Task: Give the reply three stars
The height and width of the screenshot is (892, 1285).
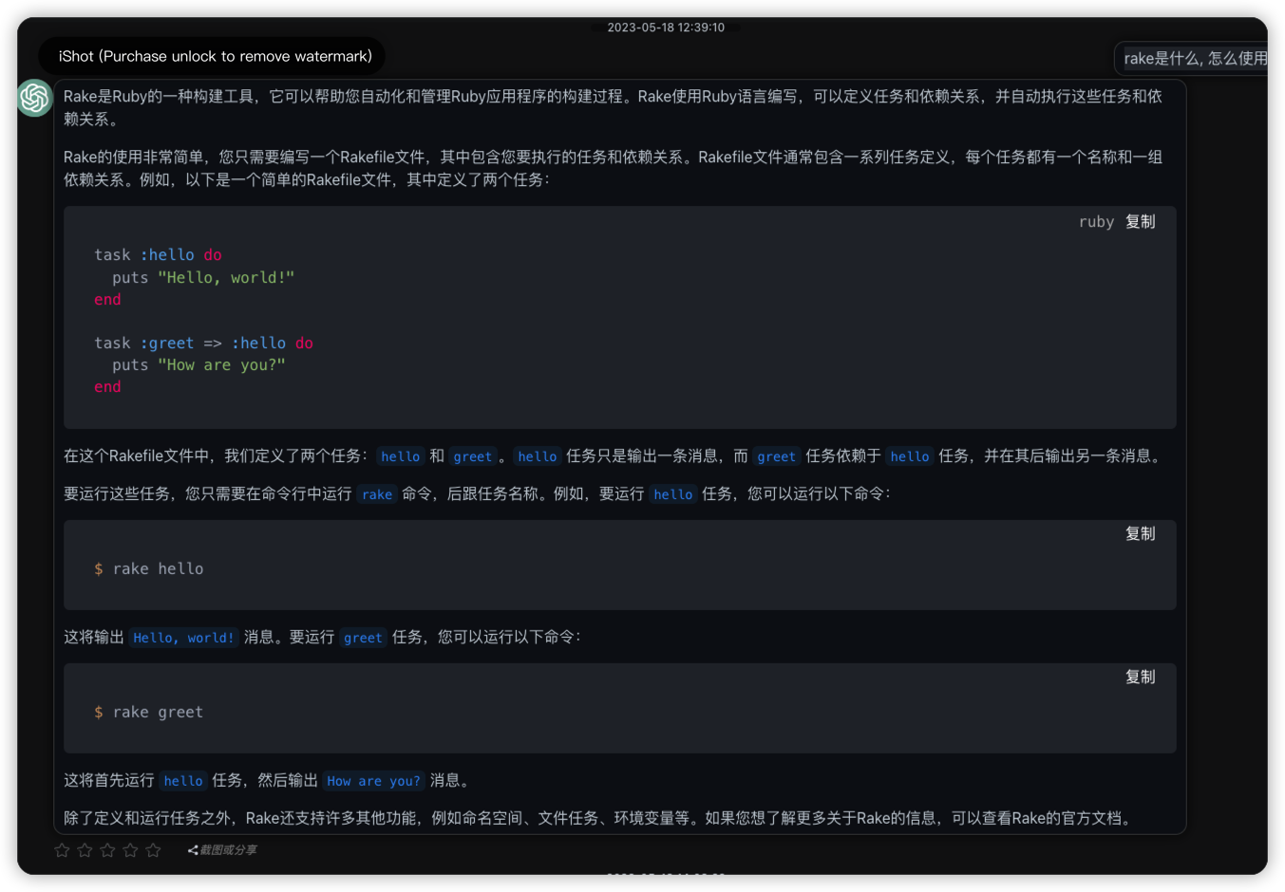Action: coord(108,850)
